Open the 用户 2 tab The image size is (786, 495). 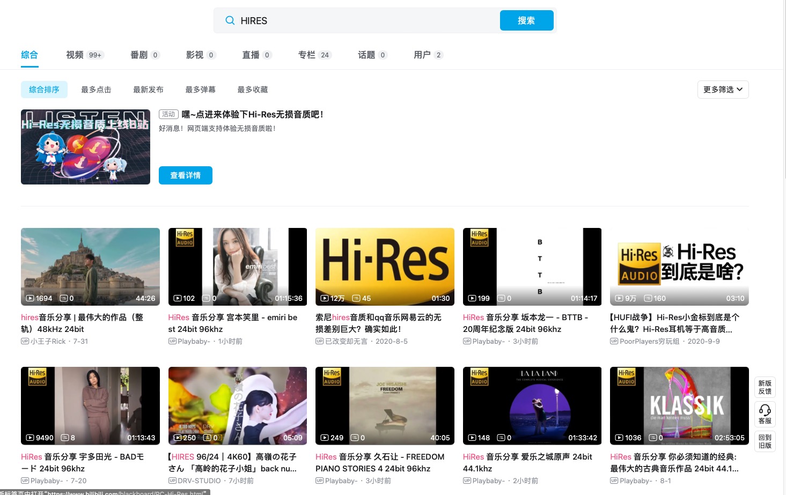point(428,55)
